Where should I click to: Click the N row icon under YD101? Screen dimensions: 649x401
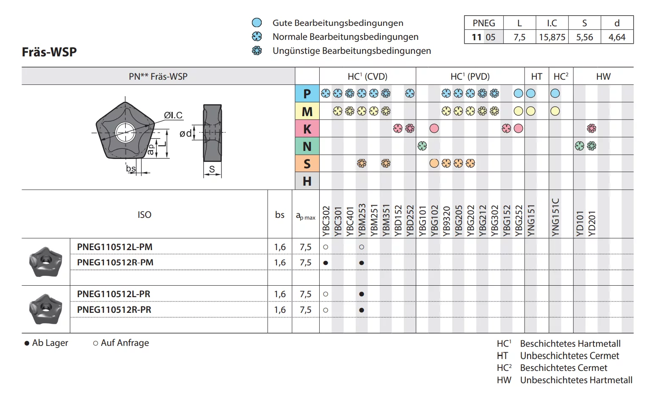click(580, 146)
